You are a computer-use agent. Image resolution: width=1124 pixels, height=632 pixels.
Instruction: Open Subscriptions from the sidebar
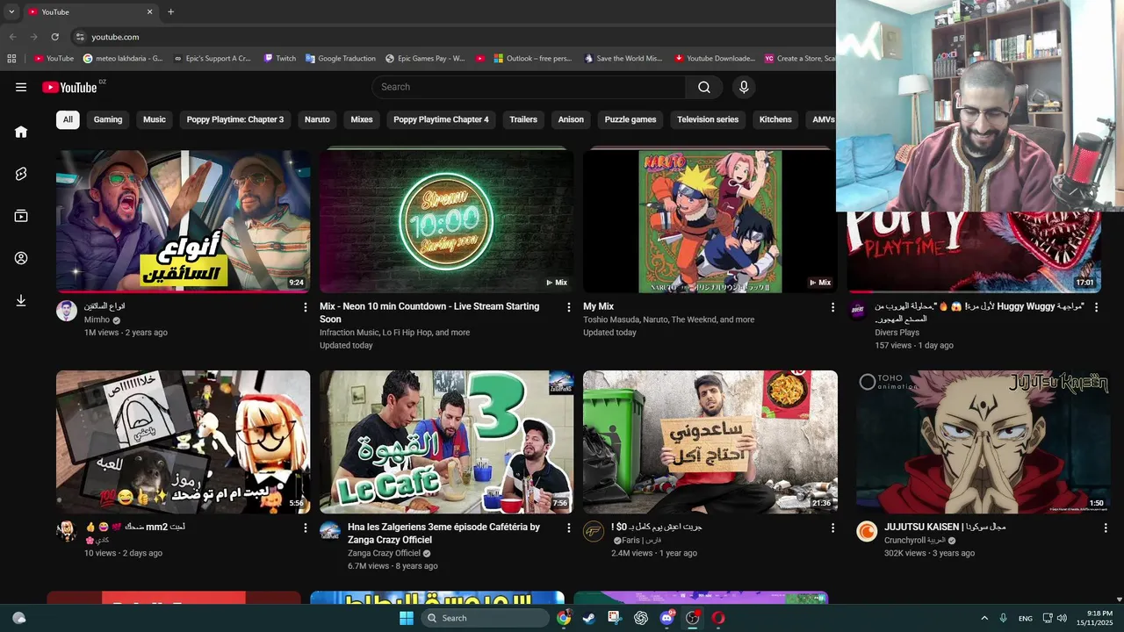pos(21,216)
